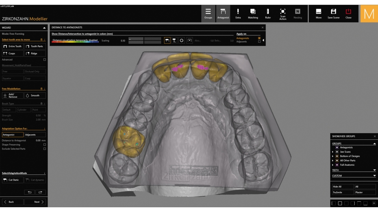Click the undo arrow button in Wizard
The image size is (378, 212).
pos(30,192)
